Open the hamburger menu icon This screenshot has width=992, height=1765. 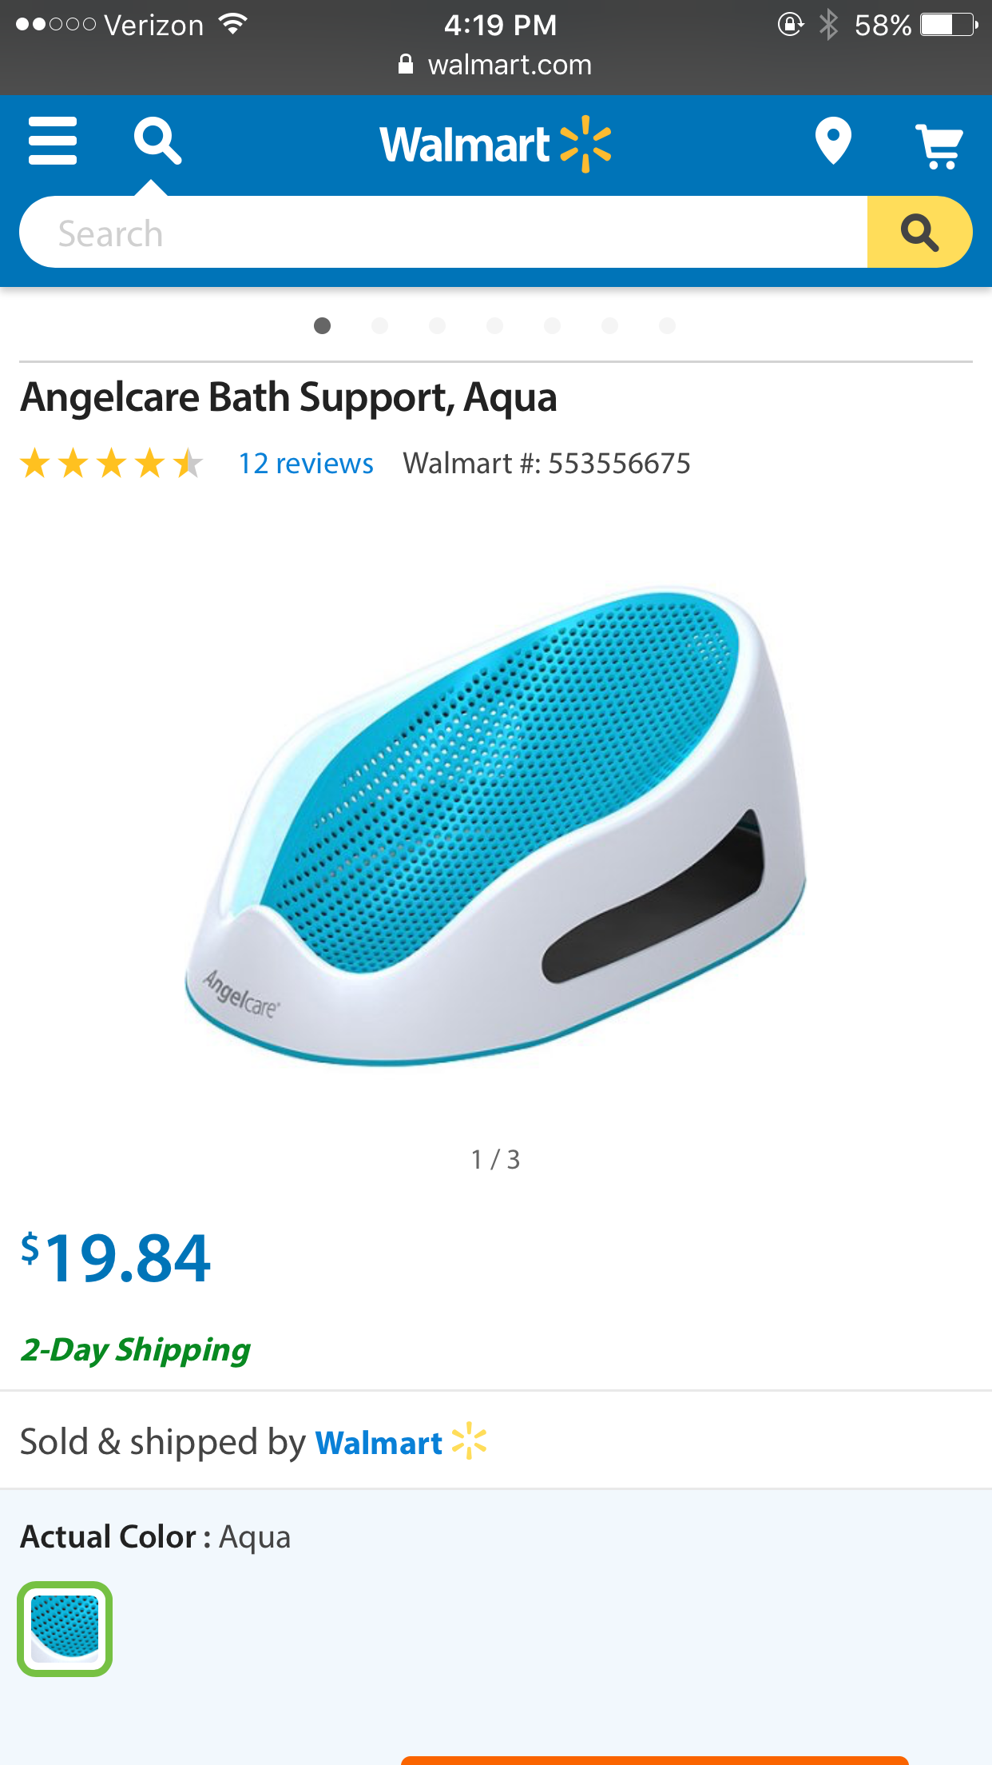tap(53, 141)
